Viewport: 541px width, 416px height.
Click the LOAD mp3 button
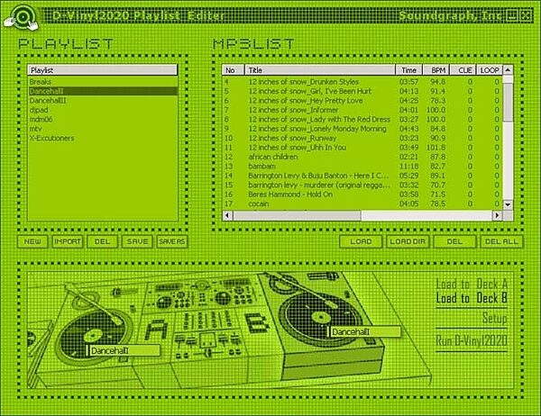361,241
